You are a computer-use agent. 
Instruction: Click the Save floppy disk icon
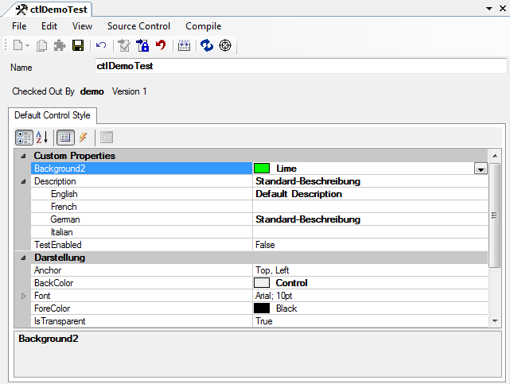coord(78,46)
